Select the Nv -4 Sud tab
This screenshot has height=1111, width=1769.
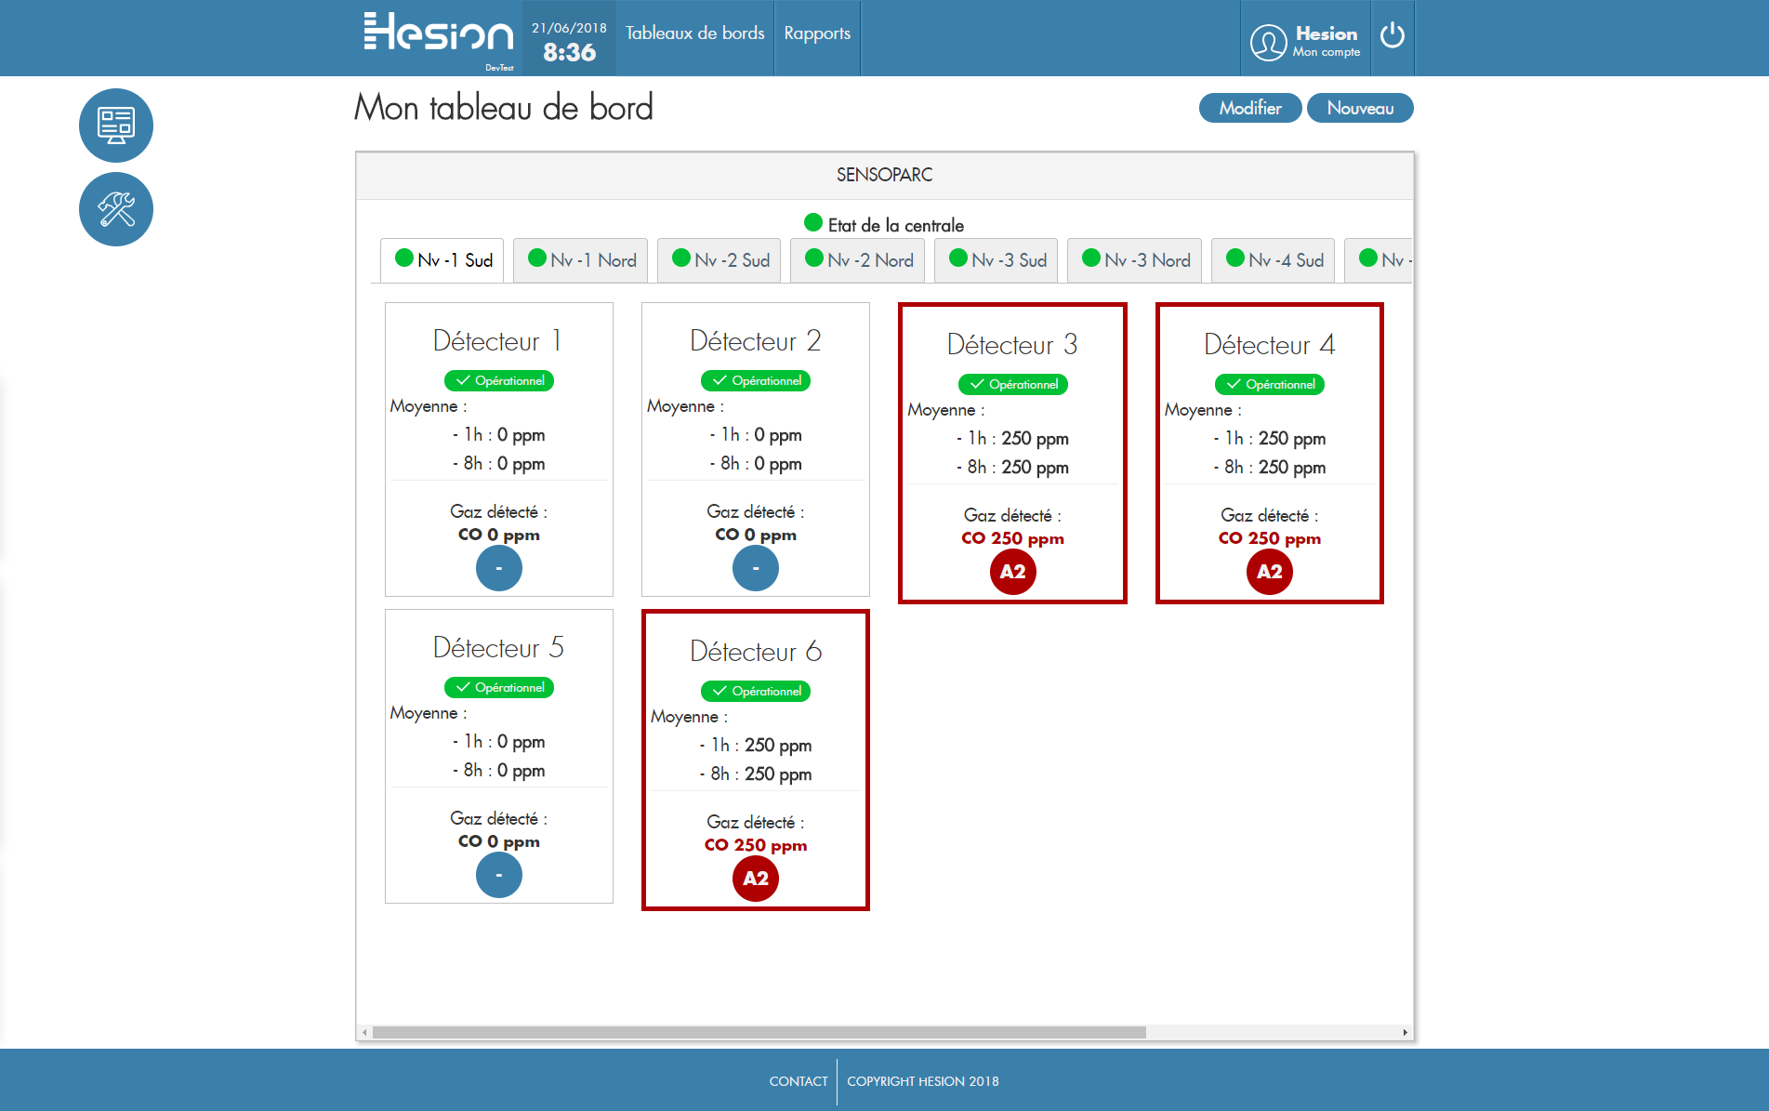point(1274,260)
